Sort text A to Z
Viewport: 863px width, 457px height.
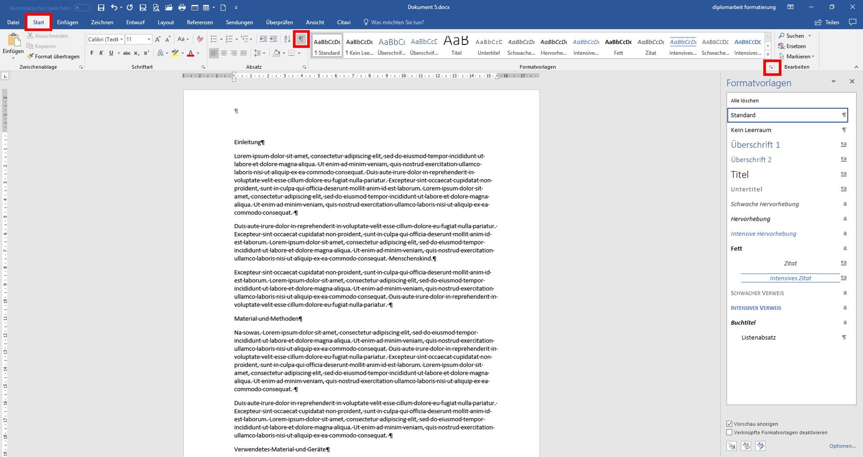coord(287,39)
